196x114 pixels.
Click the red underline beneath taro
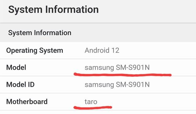[x=93, y=107]
